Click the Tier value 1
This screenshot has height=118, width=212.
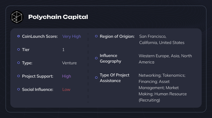tap(63, 50)
